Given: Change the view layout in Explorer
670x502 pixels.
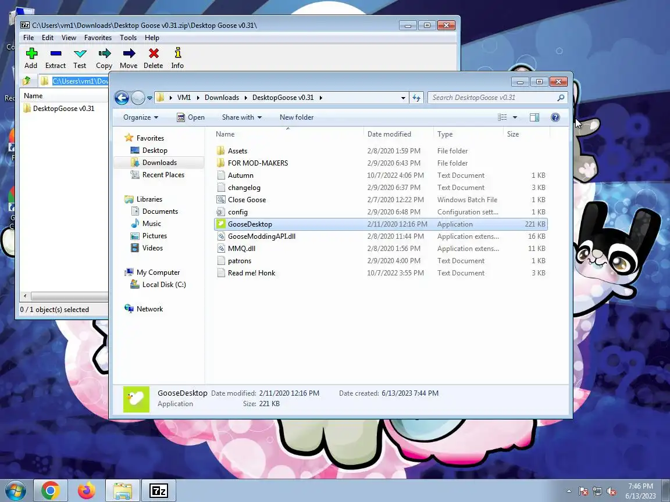Looking at the screenshot, I should click(x=502, y=117).
